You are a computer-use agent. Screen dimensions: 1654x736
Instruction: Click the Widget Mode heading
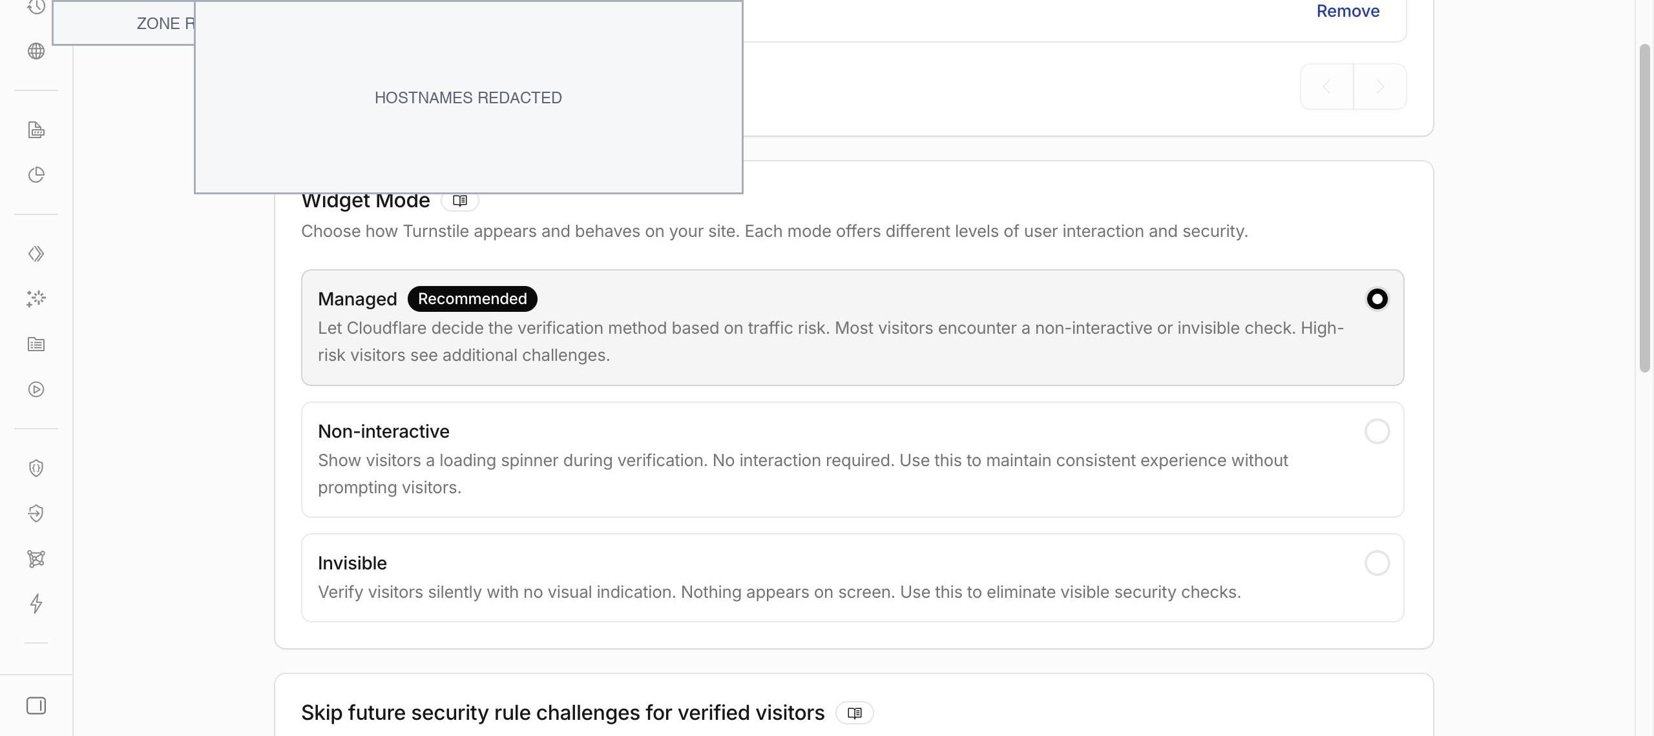pyautogui.click(x=366, y=201)
